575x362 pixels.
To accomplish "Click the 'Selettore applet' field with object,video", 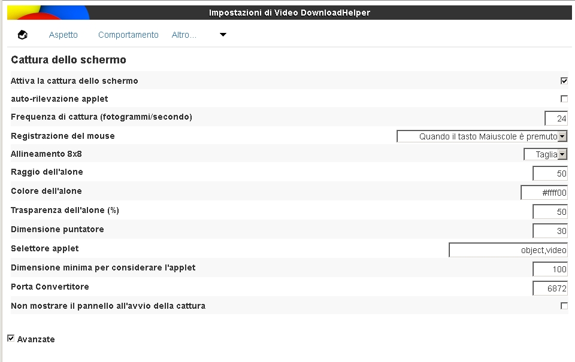I will click(509, 250).
